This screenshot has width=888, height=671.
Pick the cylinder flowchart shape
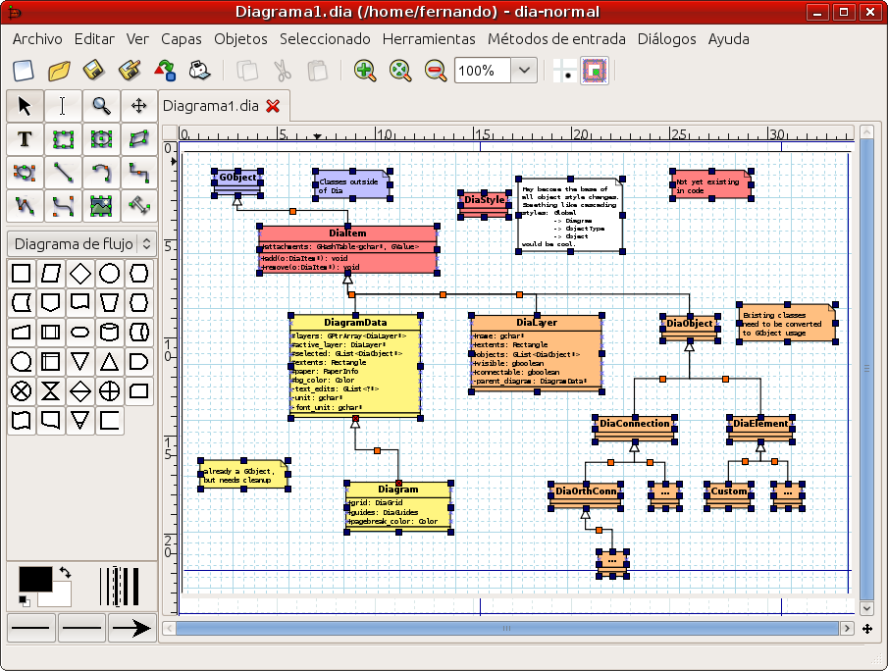[110, 333]
